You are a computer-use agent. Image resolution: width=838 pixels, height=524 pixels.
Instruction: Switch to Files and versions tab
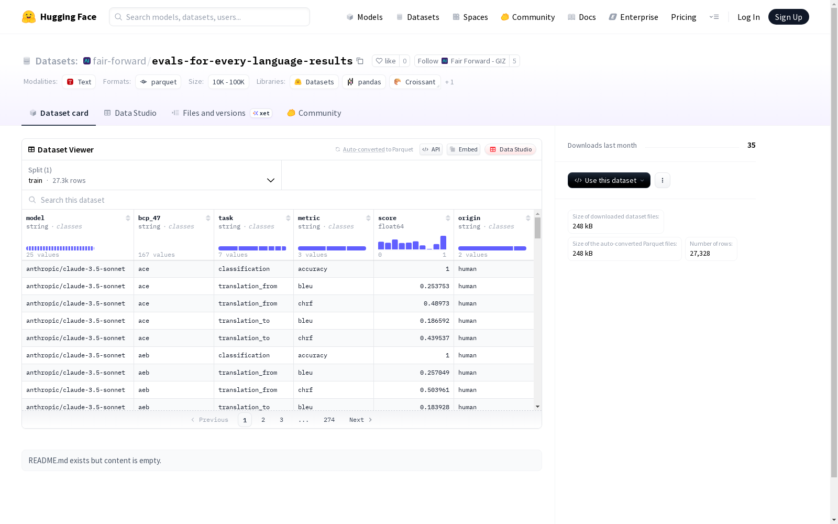pos(222,113)
